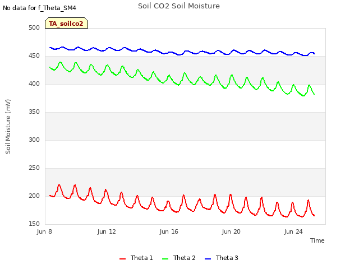Click the 350 y-axis tick label
This screenshot has width=359, height=269.
click(x=34, y=112)
